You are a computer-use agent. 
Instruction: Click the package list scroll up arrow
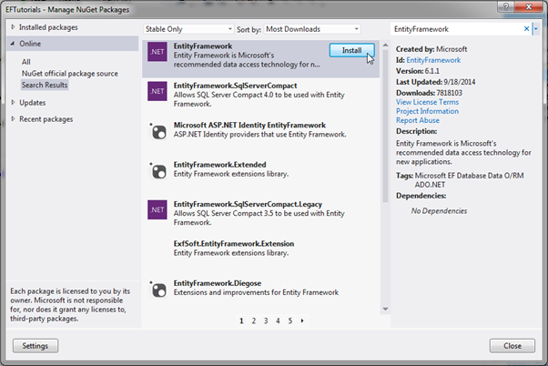[385, 46]
